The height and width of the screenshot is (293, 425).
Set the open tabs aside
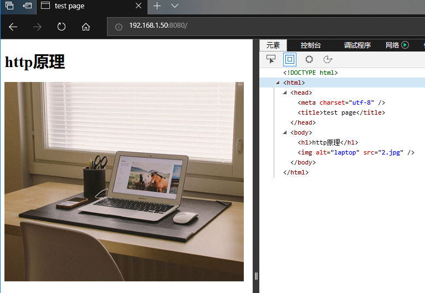[27, 6]
